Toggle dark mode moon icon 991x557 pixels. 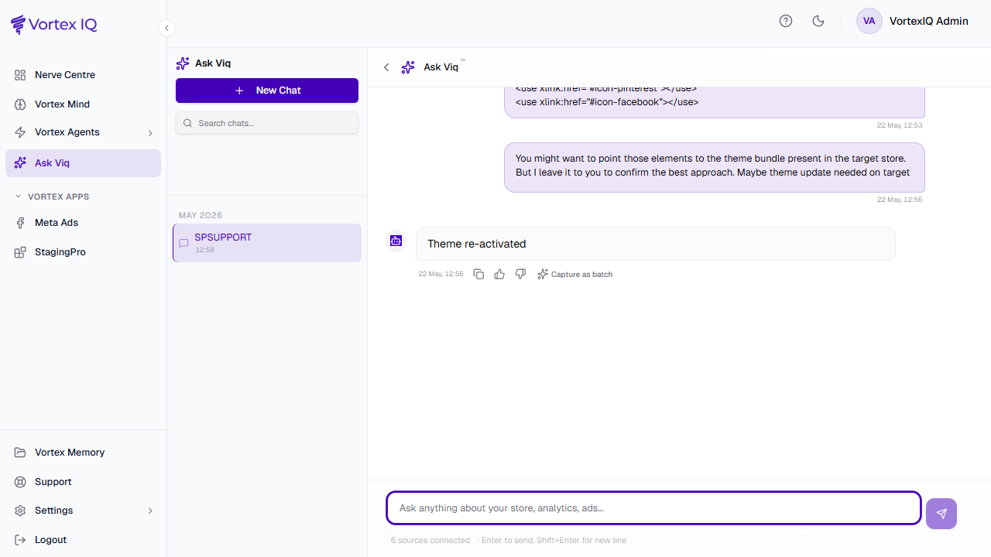[818, 21]
